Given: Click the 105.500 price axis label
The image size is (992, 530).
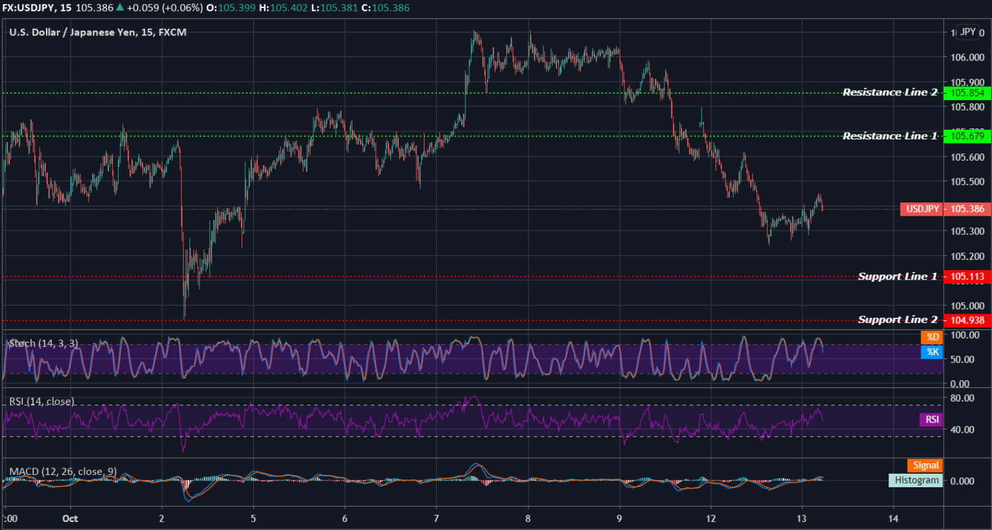Looking at the screenshot, I should coord(968,182).
